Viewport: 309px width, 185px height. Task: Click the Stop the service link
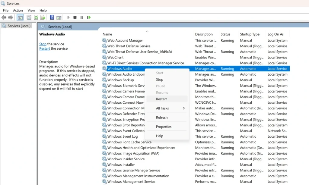click(42, 44)
